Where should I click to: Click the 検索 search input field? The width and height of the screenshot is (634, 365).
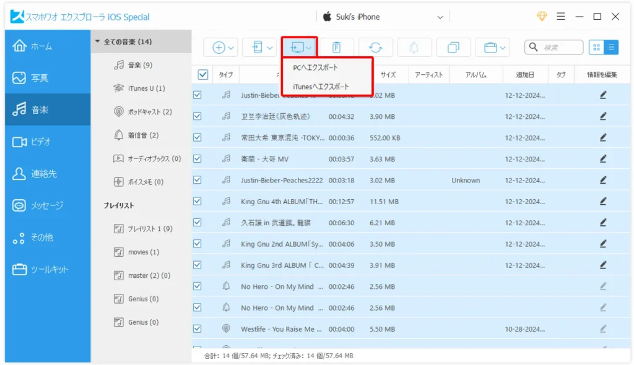click(x=561, y=47)
